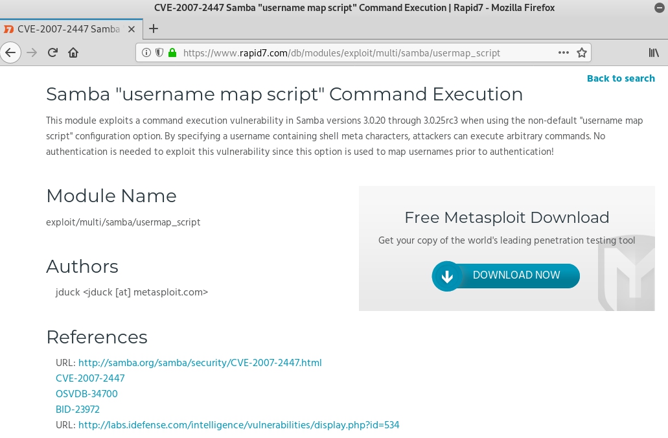This screenshot has height=438, width=668.
Task: Open tracking protection shield icon
Action: (x=159, y=53)
